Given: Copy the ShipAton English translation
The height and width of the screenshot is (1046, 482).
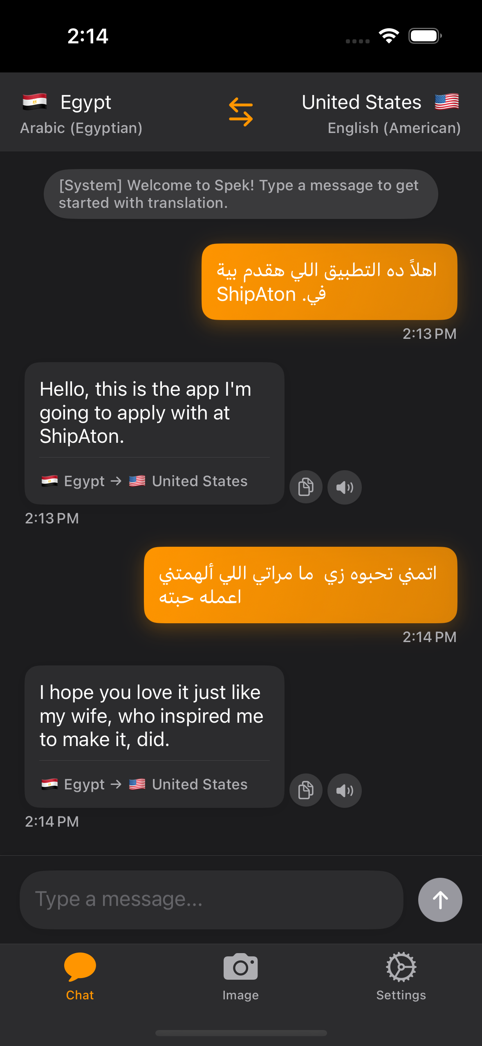Looking at the screenshot, I should coord(306,487).
